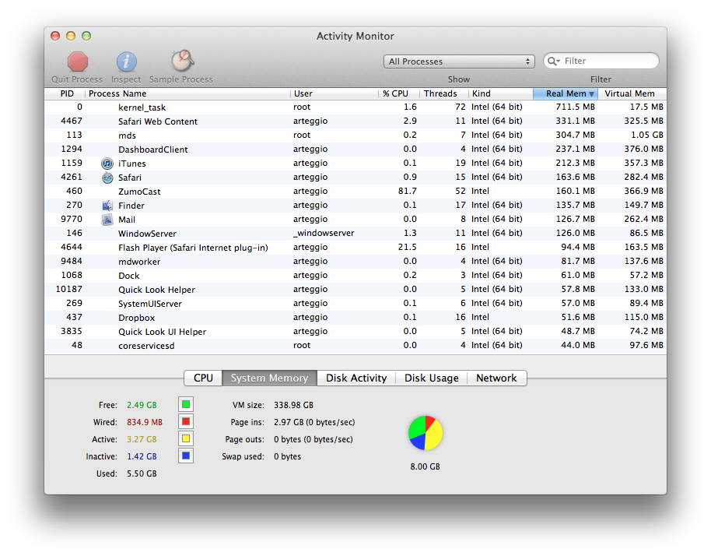
Task: Click the Active 3.27 GB value
Action: point(142,439)
